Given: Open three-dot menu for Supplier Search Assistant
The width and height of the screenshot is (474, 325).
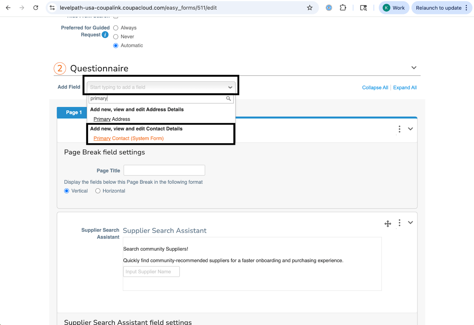Looking at the screenshot, I should point(399,223).
